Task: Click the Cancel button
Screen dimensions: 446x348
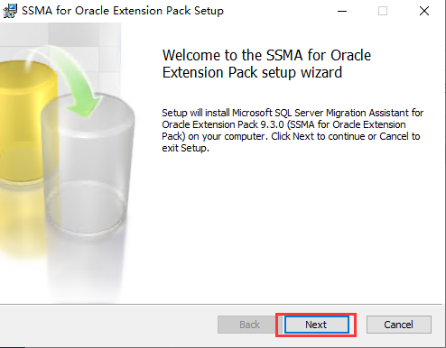Action: click(x=398, y=325)
